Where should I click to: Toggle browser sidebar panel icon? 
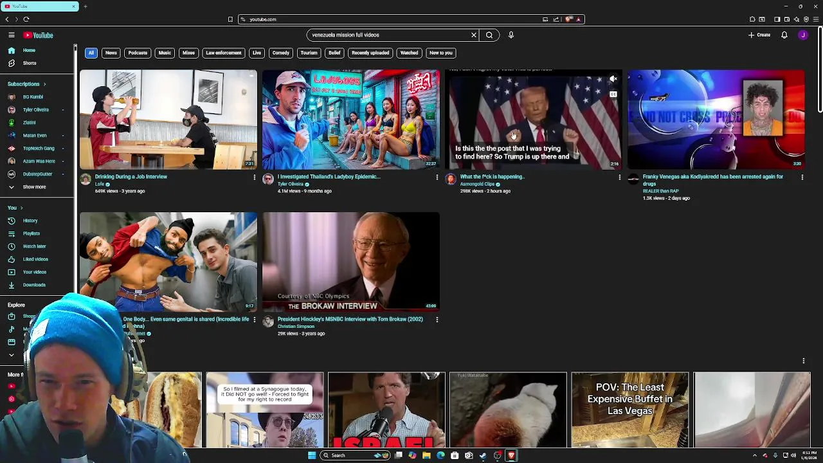tap(777, 19)
